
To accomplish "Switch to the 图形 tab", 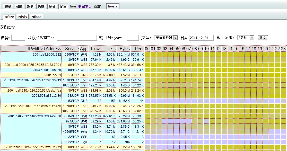I will (19, 7).
